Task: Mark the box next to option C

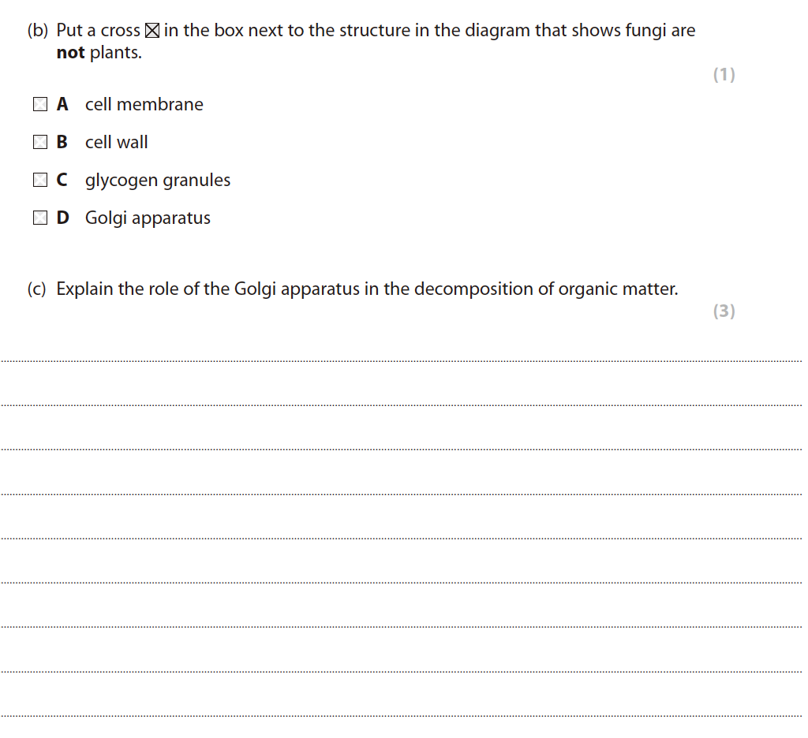Action: (40, 180)
